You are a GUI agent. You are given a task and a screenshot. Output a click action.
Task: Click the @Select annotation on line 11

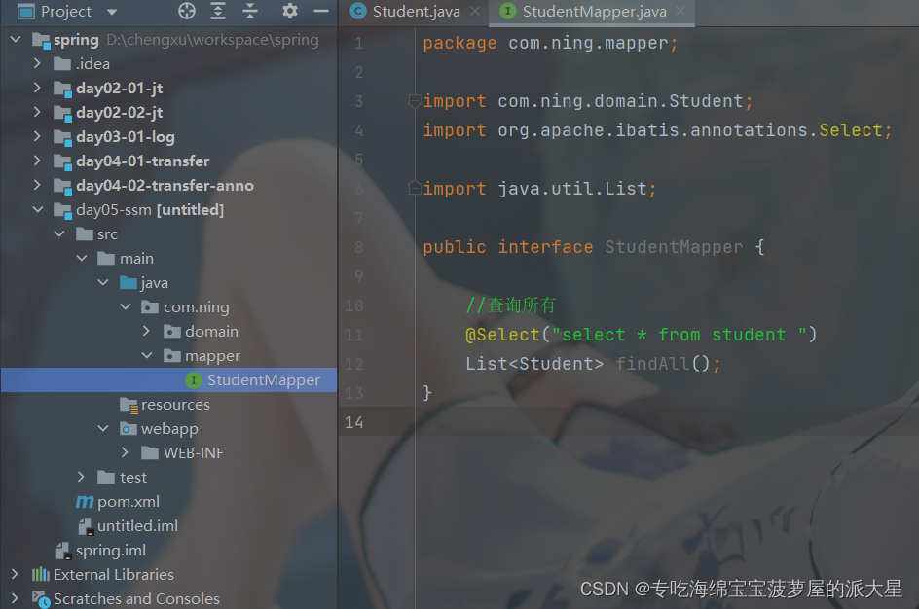click(x=502, y=335)
